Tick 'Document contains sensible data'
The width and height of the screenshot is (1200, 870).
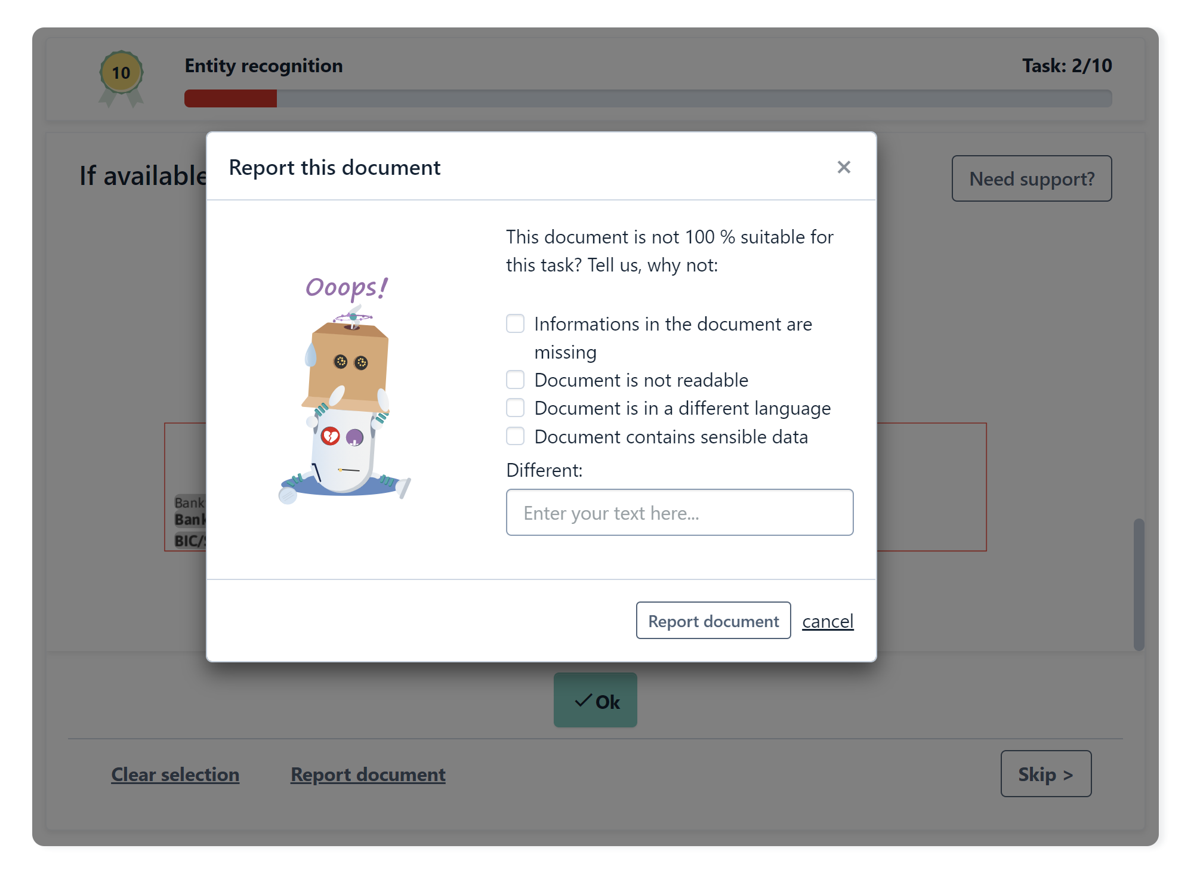[x=515, y=436]
